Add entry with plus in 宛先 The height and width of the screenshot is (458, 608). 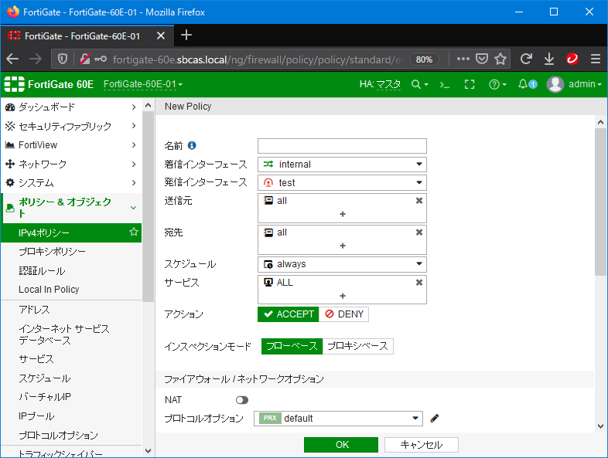tap(343, 246)
